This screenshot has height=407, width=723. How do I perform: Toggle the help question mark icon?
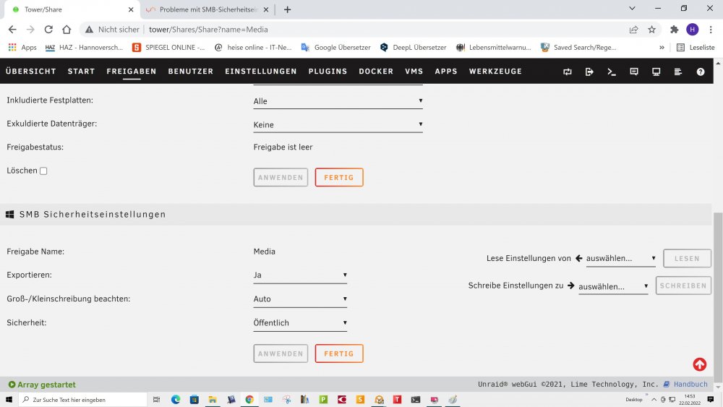point(701,72)
